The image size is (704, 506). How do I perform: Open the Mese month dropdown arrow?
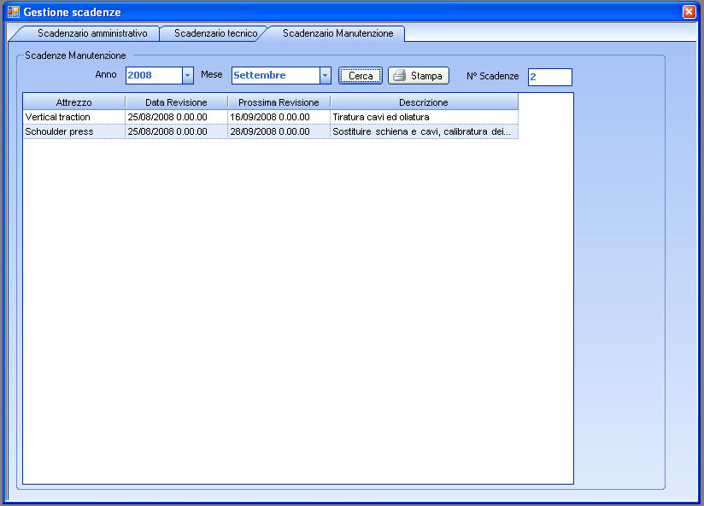click(325, 76)
